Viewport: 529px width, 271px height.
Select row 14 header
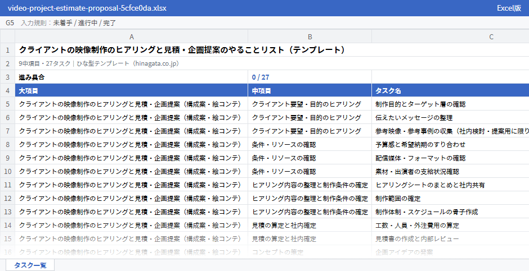click(7, 225)
